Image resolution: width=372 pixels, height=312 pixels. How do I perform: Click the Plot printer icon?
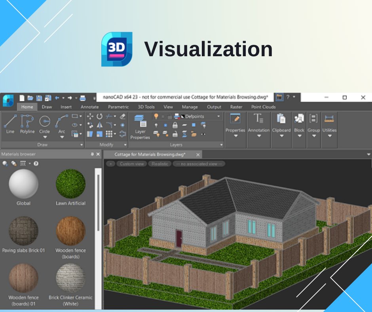(83, 98)
